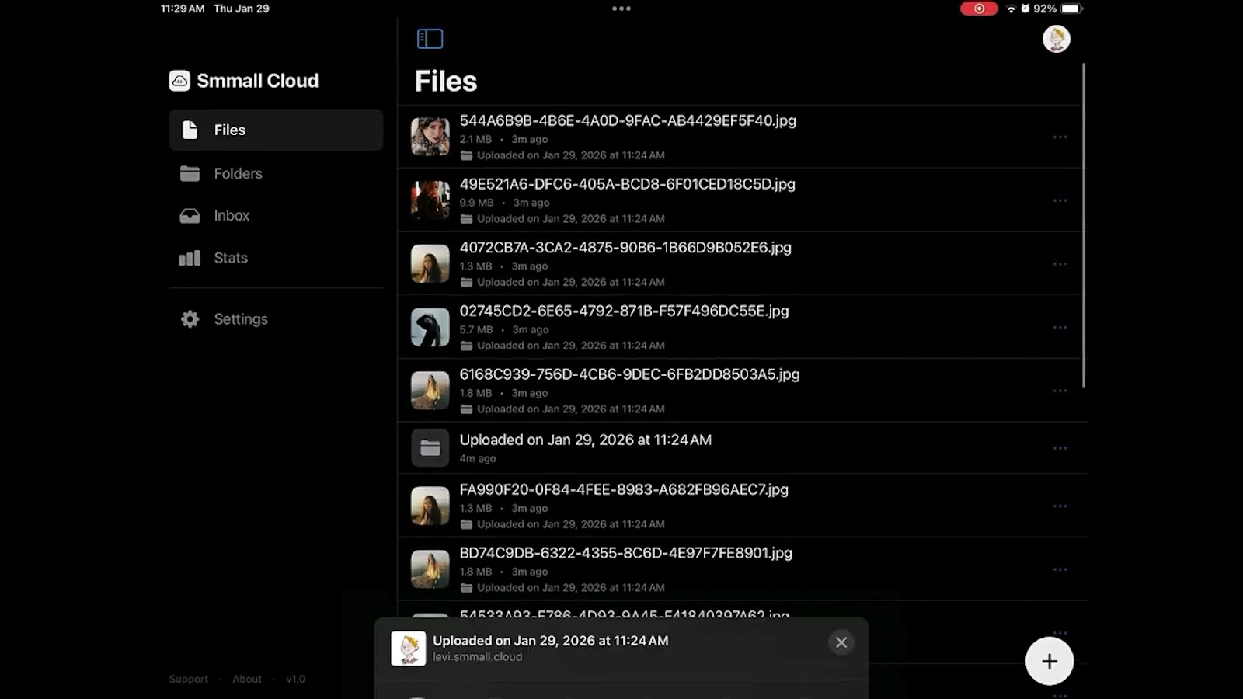Open thumbnail of BD74C9DB image
1243x699 pixels.
tap(430, 569)
